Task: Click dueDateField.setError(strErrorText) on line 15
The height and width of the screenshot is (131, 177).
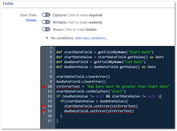Action: pos(99,111)
